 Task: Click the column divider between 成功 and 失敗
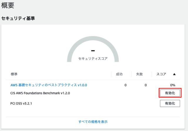(x=131, y=74)
